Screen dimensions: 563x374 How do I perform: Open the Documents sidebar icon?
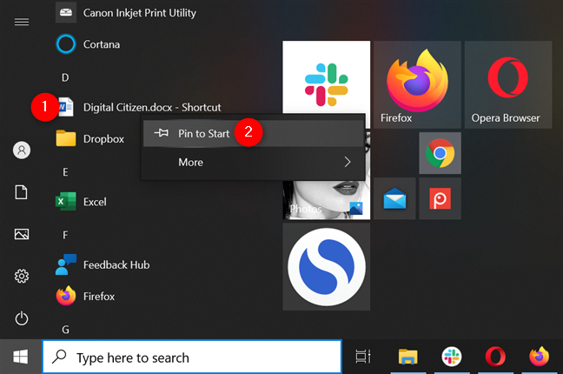22,192
